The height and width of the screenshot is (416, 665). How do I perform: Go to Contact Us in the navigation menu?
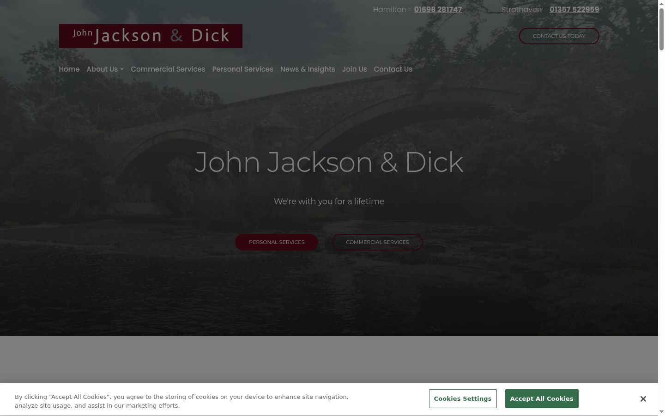click(x=393, y=69)
